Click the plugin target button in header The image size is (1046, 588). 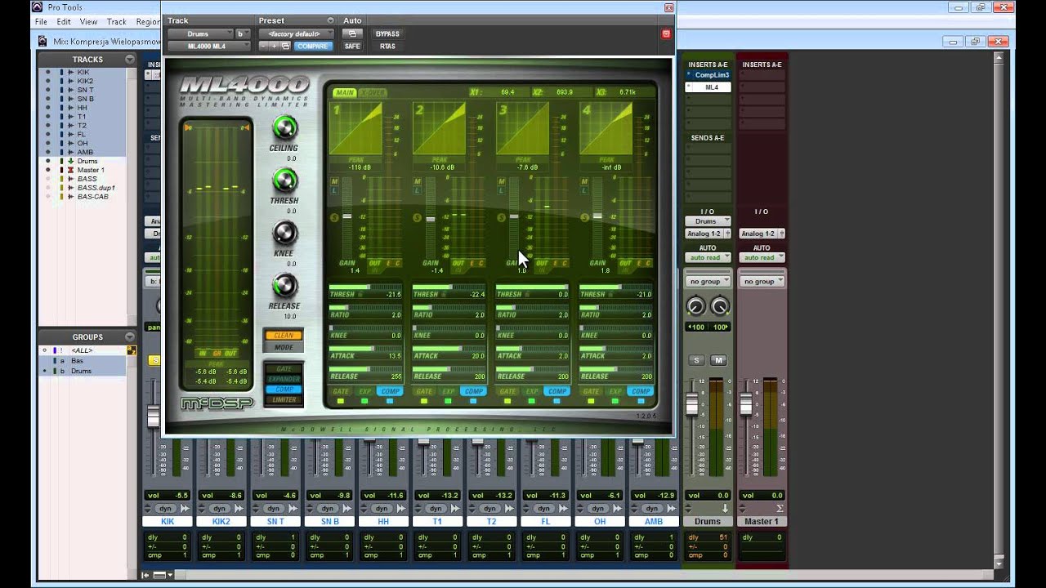click(x=666, y=33)
